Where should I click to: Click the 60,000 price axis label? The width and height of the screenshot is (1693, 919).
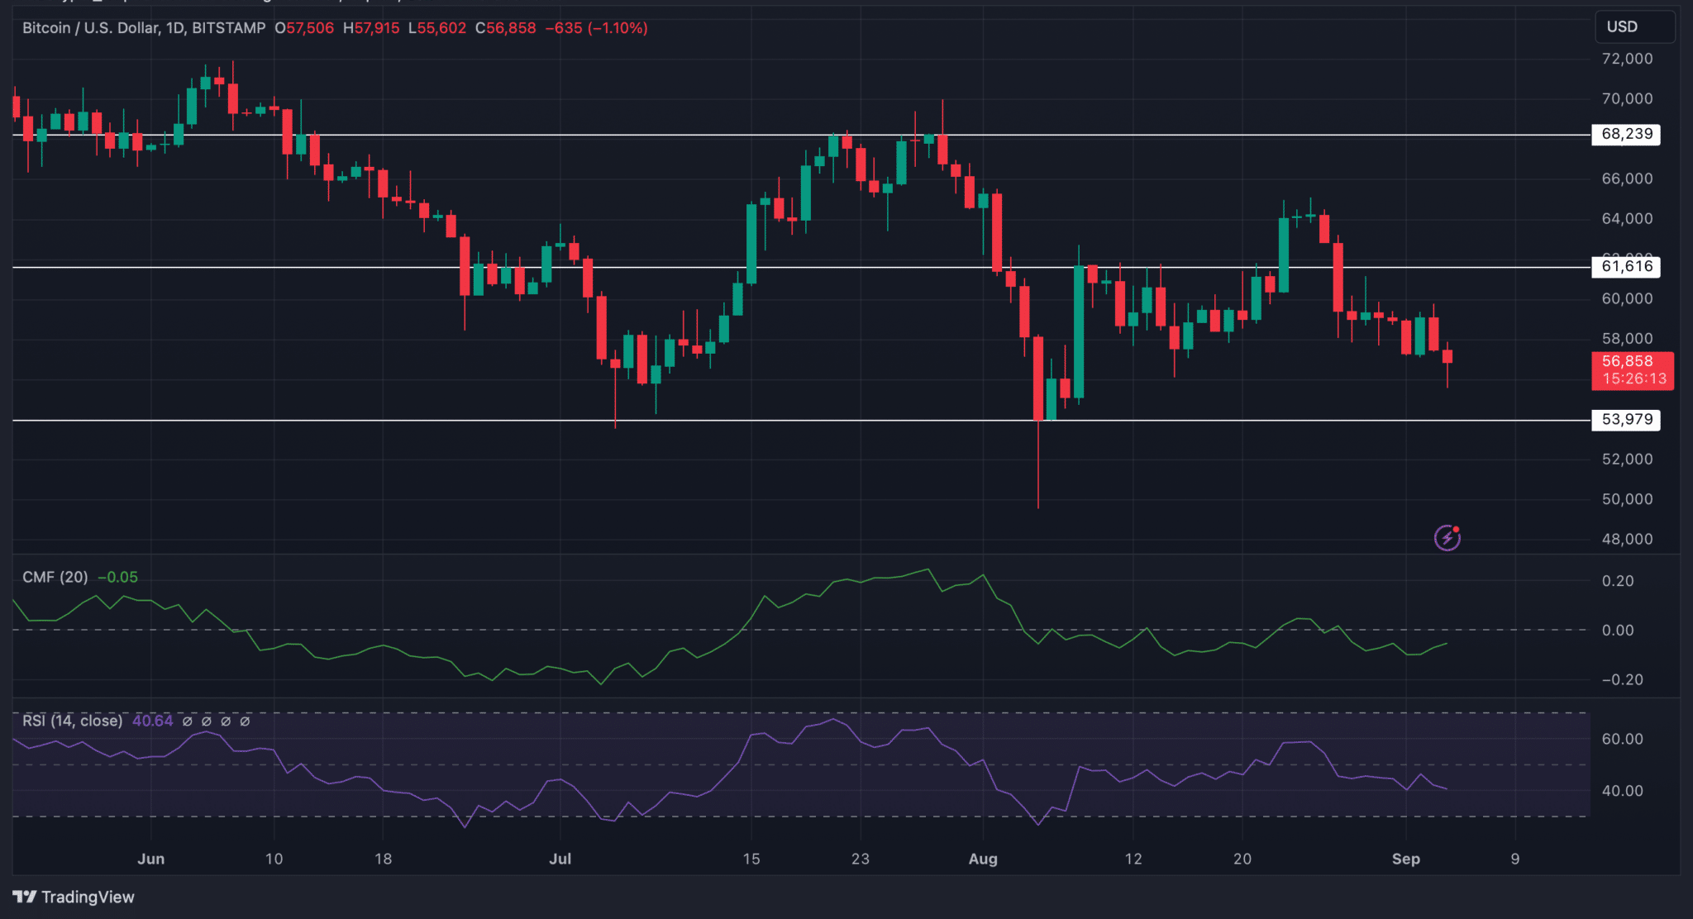[x=1627, y=298]
